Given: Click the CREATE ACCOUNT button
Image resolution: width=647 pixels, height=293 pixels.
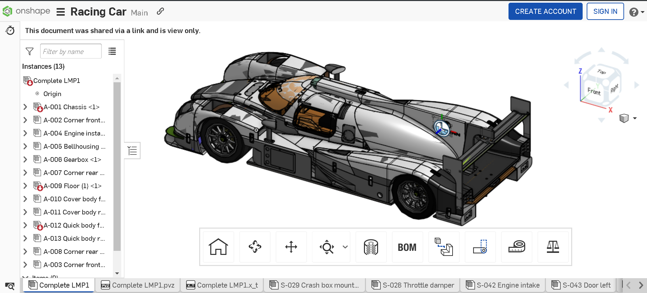Looking at the screenshot, I should pyautogui.click(x=545, y=11).
